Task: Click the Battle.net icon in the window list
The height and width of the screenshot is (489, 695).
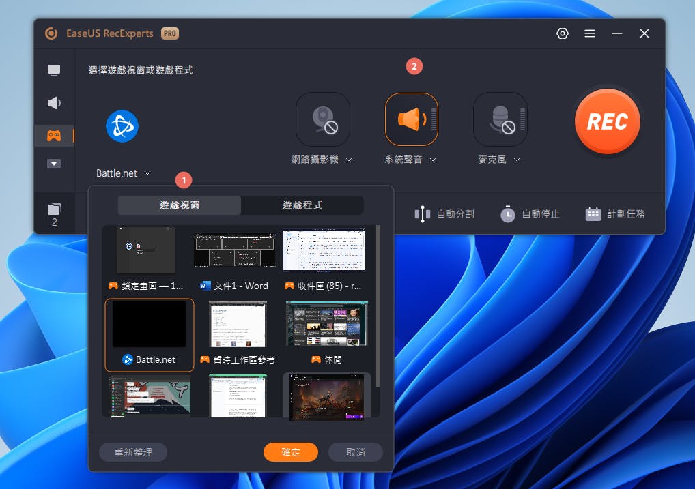Action: pyautogui.click(x=128, y=359)
